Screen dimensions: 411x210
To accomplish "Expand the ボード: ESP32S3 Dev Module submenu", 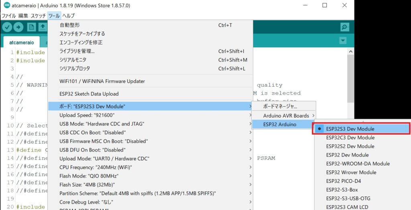I will click(150, 107).
